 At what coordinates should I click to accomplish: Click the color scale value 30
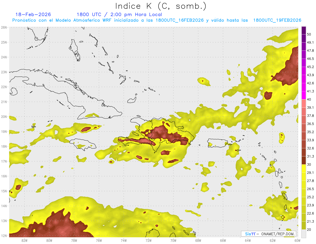[x=309, y=165]
